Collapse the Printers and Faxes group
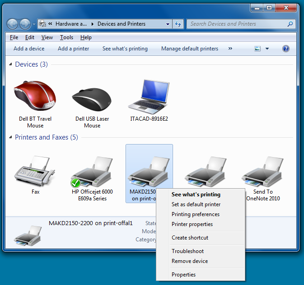The height and width of the screenshot is (285, 304). click(11, 138)
